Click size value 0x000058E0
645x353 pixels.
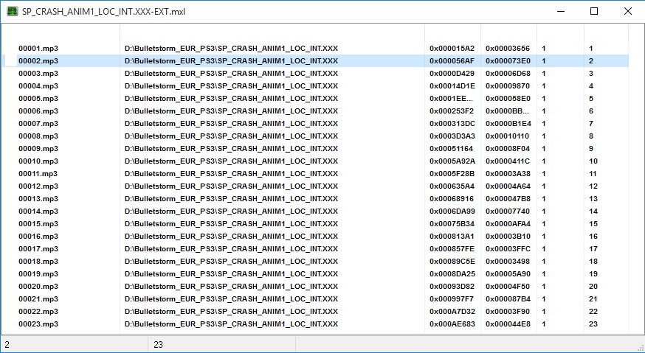pos(508,99)
